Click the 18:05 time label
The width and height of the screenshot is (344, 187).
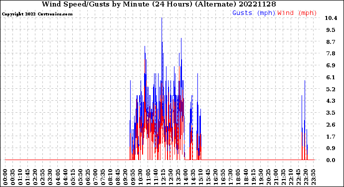tap(238, 177)
